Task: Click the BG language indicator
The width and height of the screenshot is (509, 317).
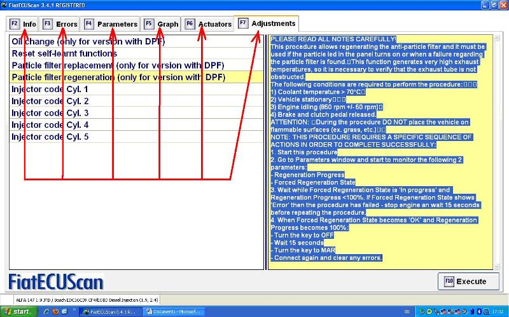Action: (407, 311)
